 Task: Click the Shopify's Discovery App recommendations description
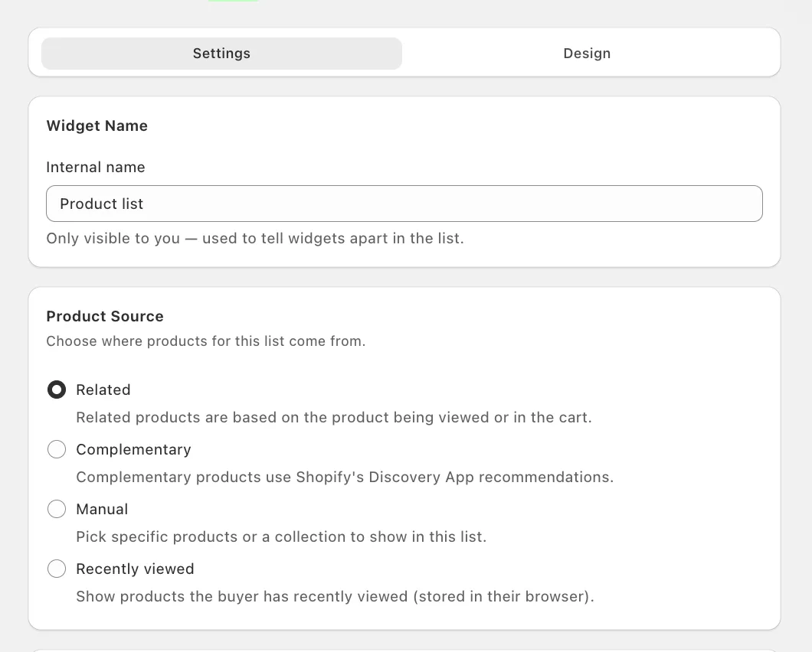pyautogui.click(x=345, y=477)
